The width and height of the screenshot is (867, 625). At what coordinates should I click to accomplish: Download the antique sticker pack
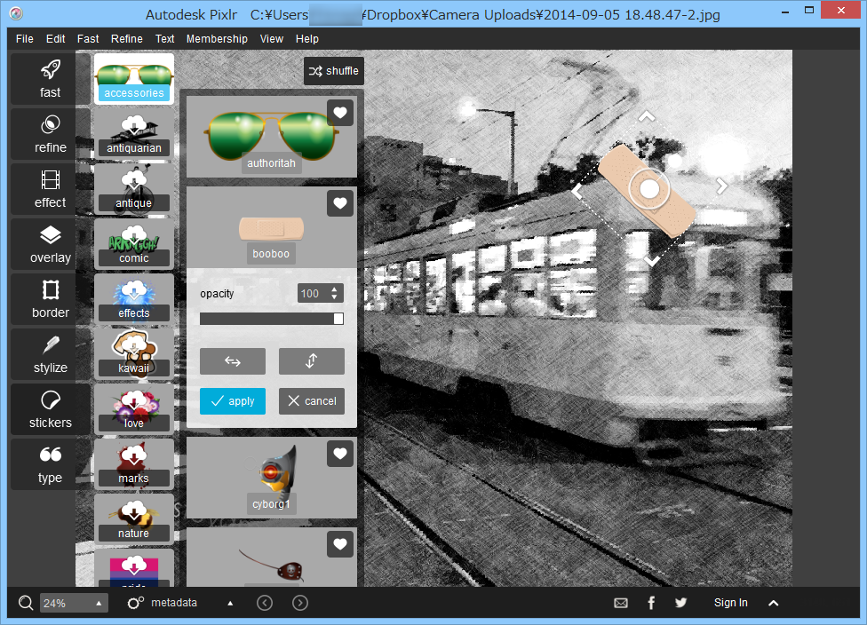click(134, 189)
